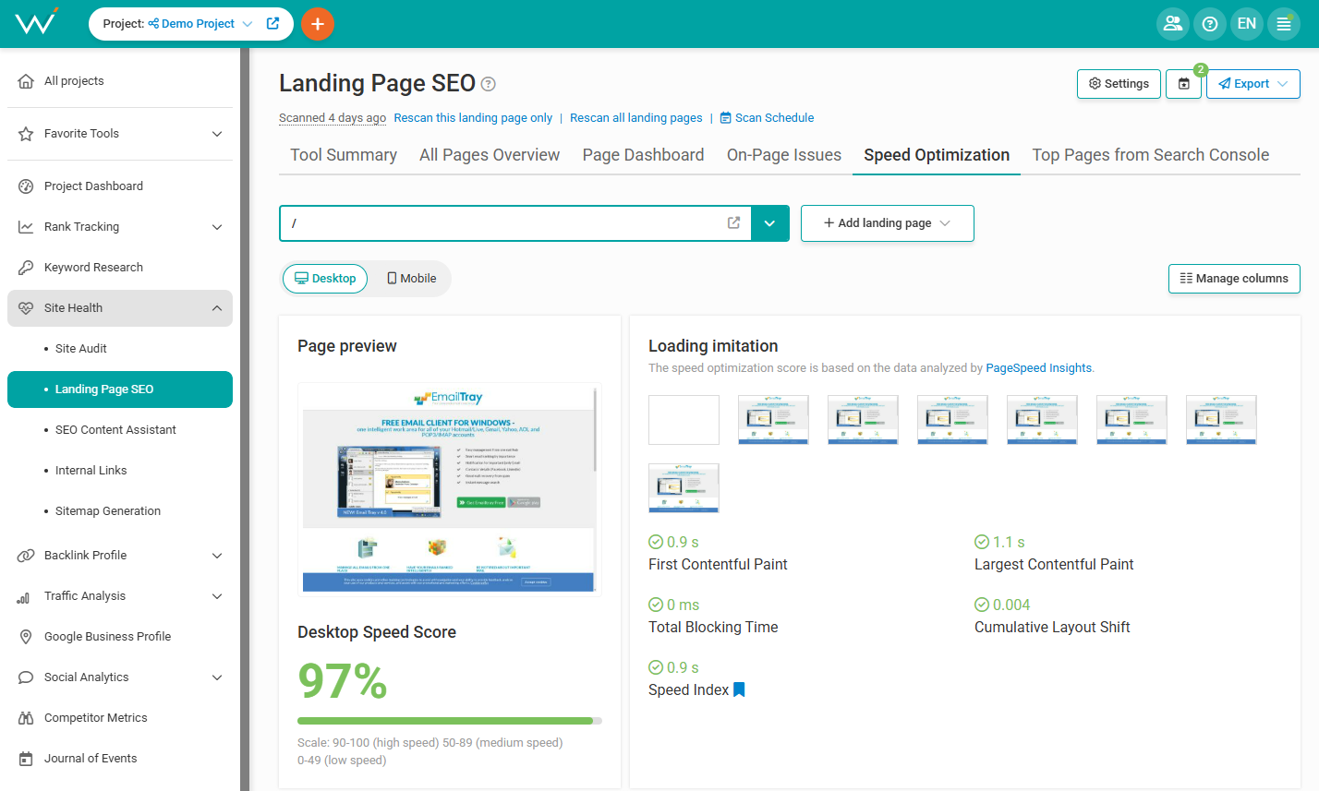Switch to the On-Page Issues tab
1319x791 pixels.
[784, 155]
